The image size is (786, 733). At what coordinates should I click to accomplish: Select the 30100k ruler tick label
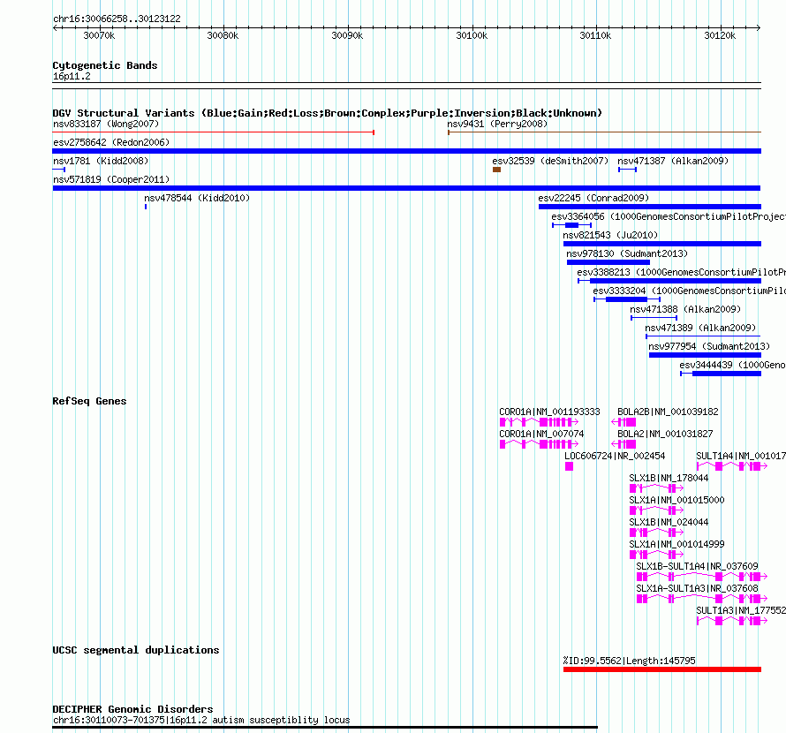(472, 35)
